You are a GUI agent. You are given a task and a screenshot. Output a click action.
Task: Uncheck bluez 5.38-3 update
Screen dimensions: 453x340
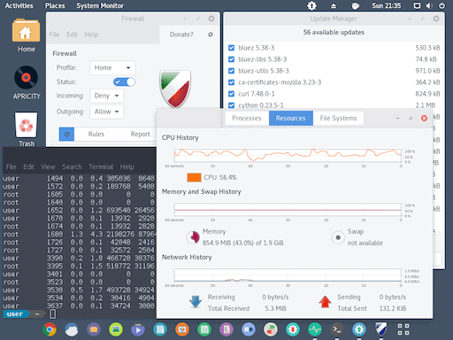[x=232, y=48]
